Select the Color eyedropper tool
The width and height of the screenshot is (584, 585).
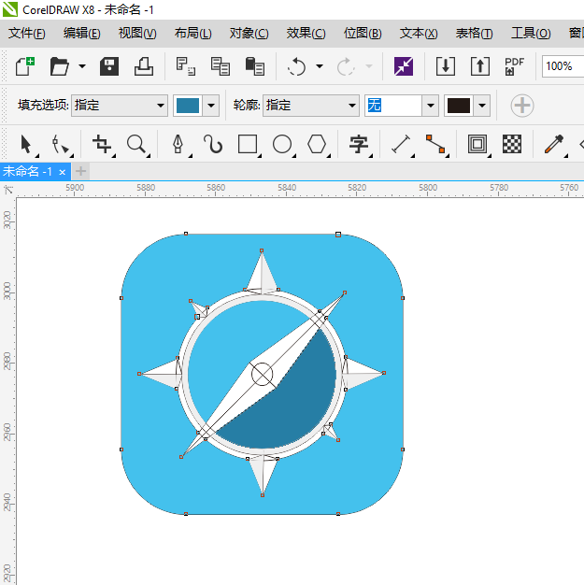554,145
